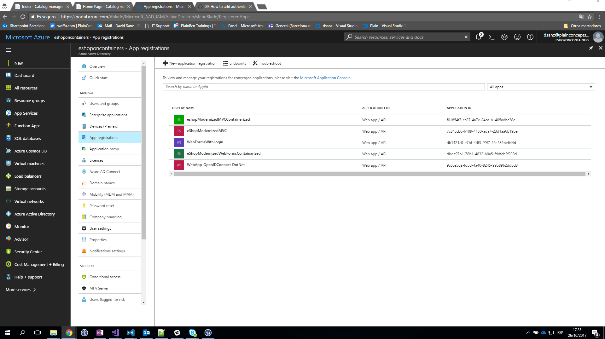Open the All apps filter dropdown
The width and height of the screenshot is (605, 339).
pos(541,87)
